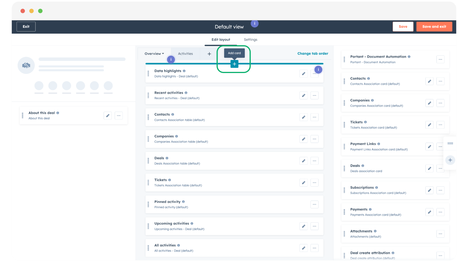Click the sparkle assistant icon on right edge
The image size is (468, 262).
point(450,160)
